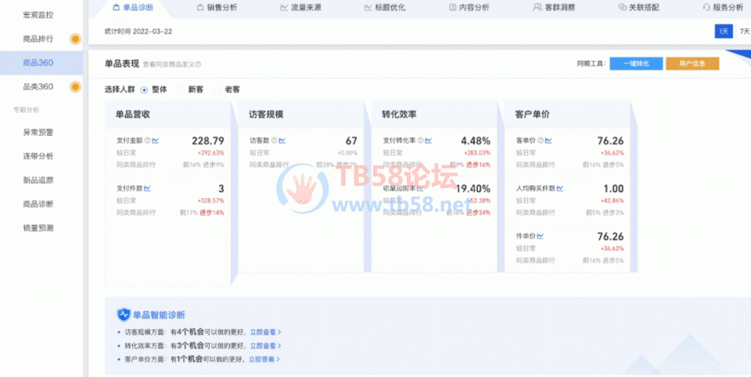Click the 单品智能诊断 shield icon
This screenshot has height=377, width=751.
coord(124,315)
